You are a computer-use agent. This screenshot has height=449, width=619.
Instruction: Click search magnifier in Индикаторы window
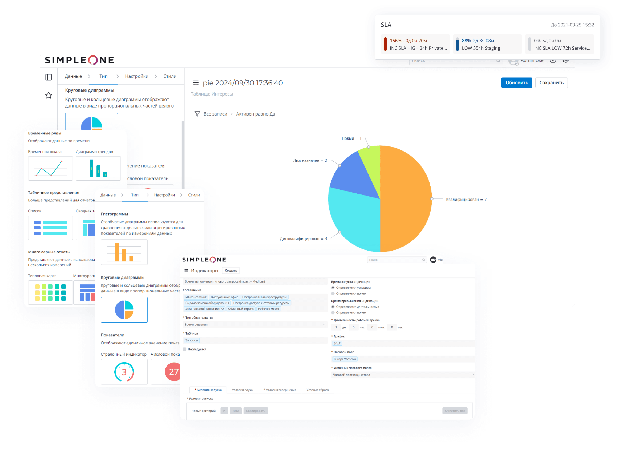click(x=424, y=260)
